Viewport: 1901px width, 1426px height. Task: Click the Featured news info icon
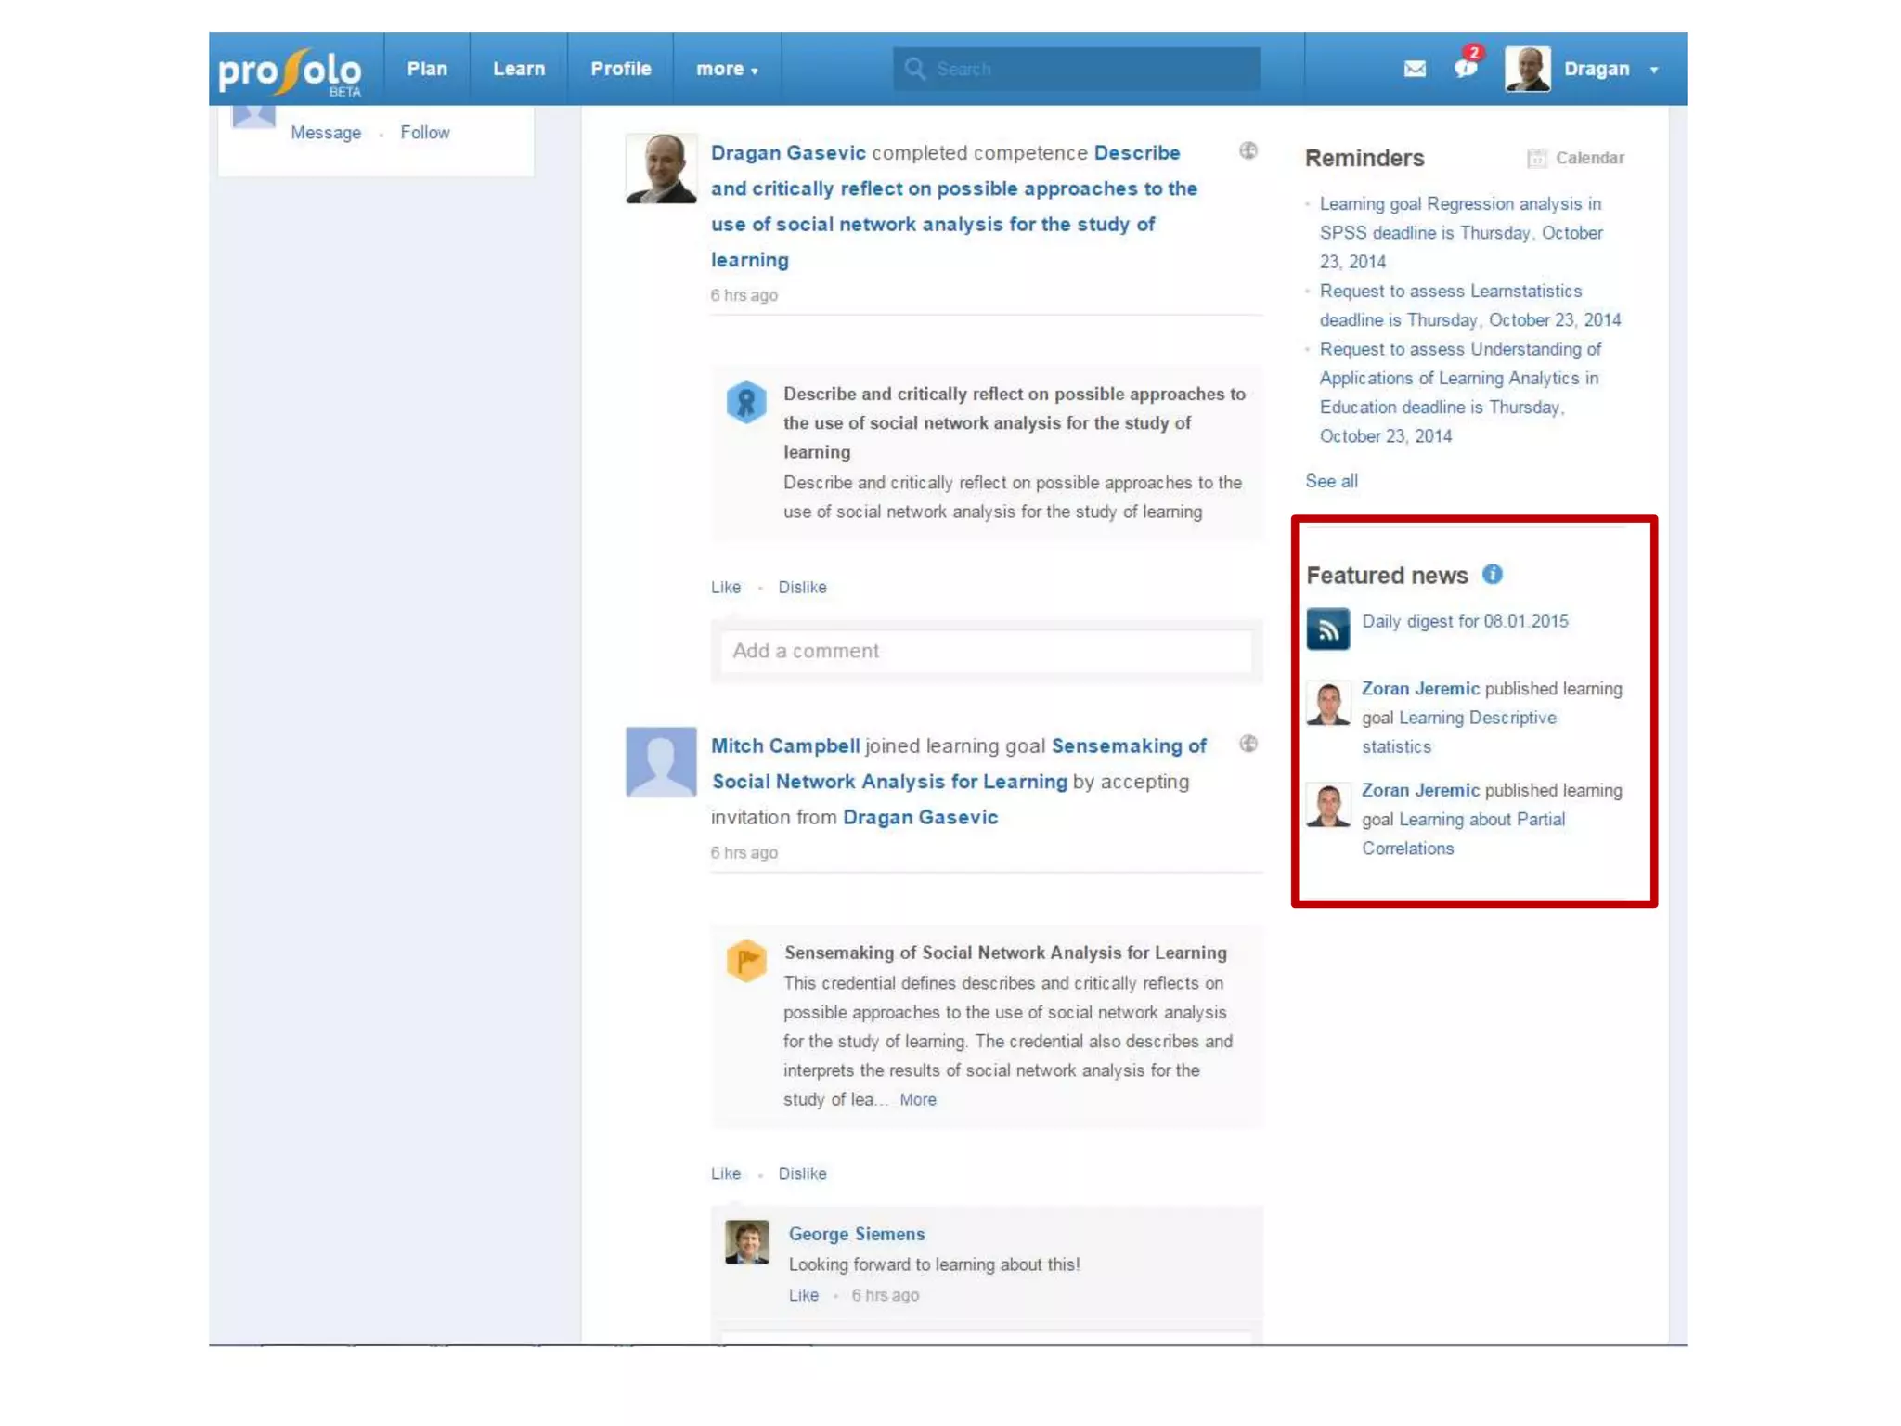pyautogui.click(x=1492, y=575)
